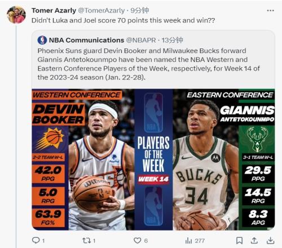Image resolution: width=282 pixels, height=248 pixels.
Task: Open the share upload icon
Action: coord(254,240)
